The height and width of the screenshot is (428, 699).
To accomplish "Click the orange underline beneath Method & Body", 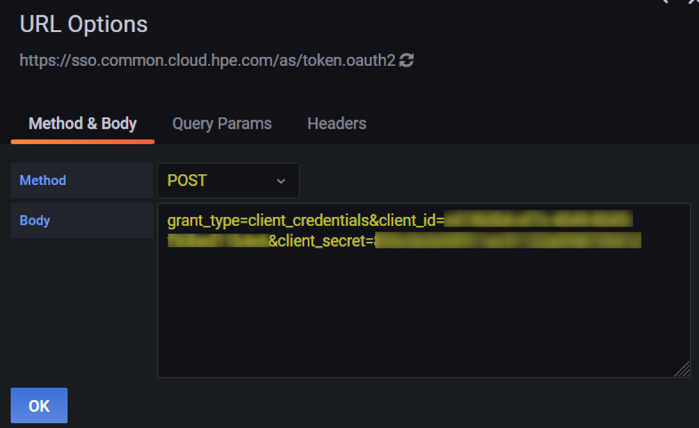I will (82, 142).
